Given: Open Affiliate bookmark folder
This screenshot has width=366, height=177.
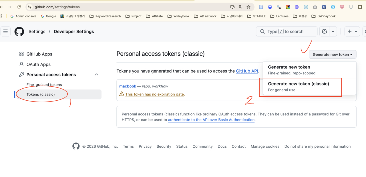Looking at the screenshot, I should [154, 16].
